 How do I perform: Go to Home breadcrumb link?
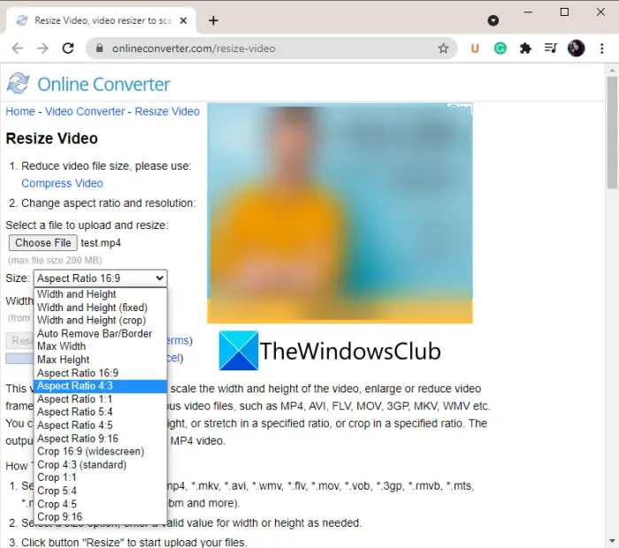(x=20, y=111)
